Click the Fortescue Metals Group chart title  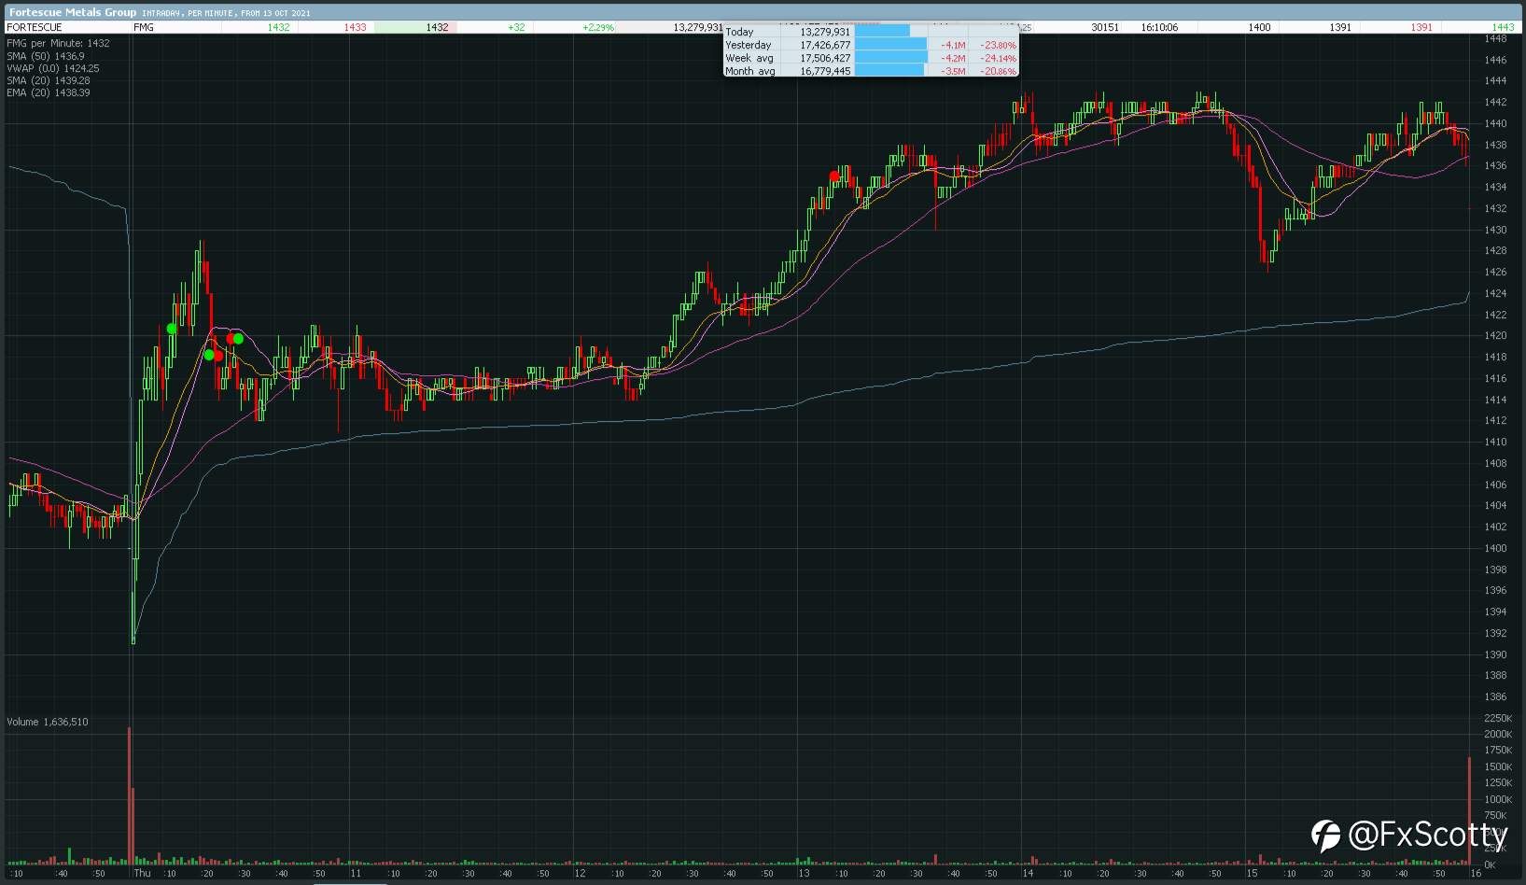72,12
